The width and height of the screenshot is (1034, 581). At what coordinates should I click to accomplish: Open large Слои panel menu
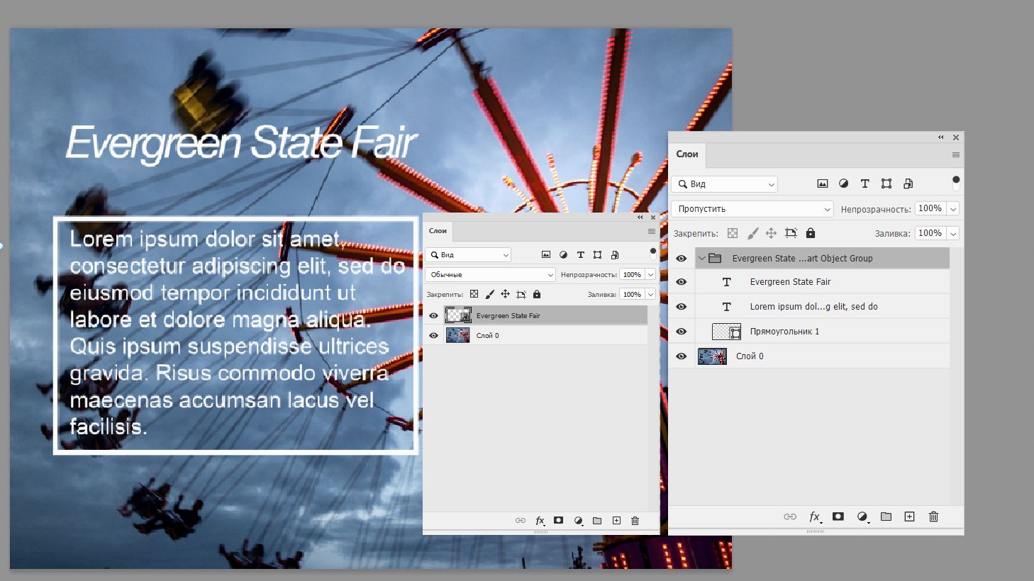[955, 154]
